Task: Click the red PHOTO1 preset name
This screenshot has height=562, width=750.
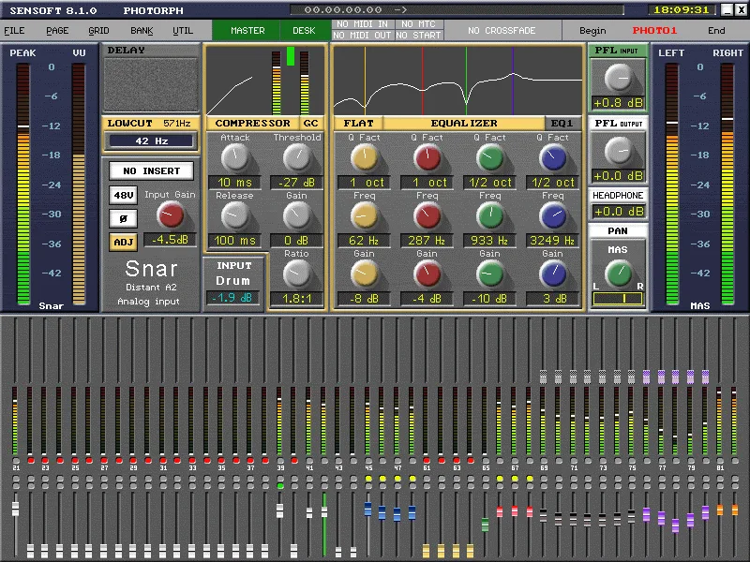Action: [x=654, y=31]
